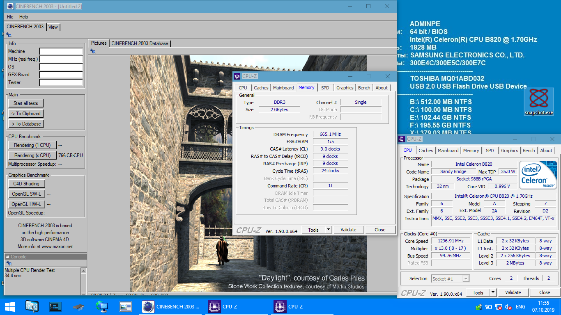
Task: Click the battery power tray icon
Action: click(x=489, y=306)
